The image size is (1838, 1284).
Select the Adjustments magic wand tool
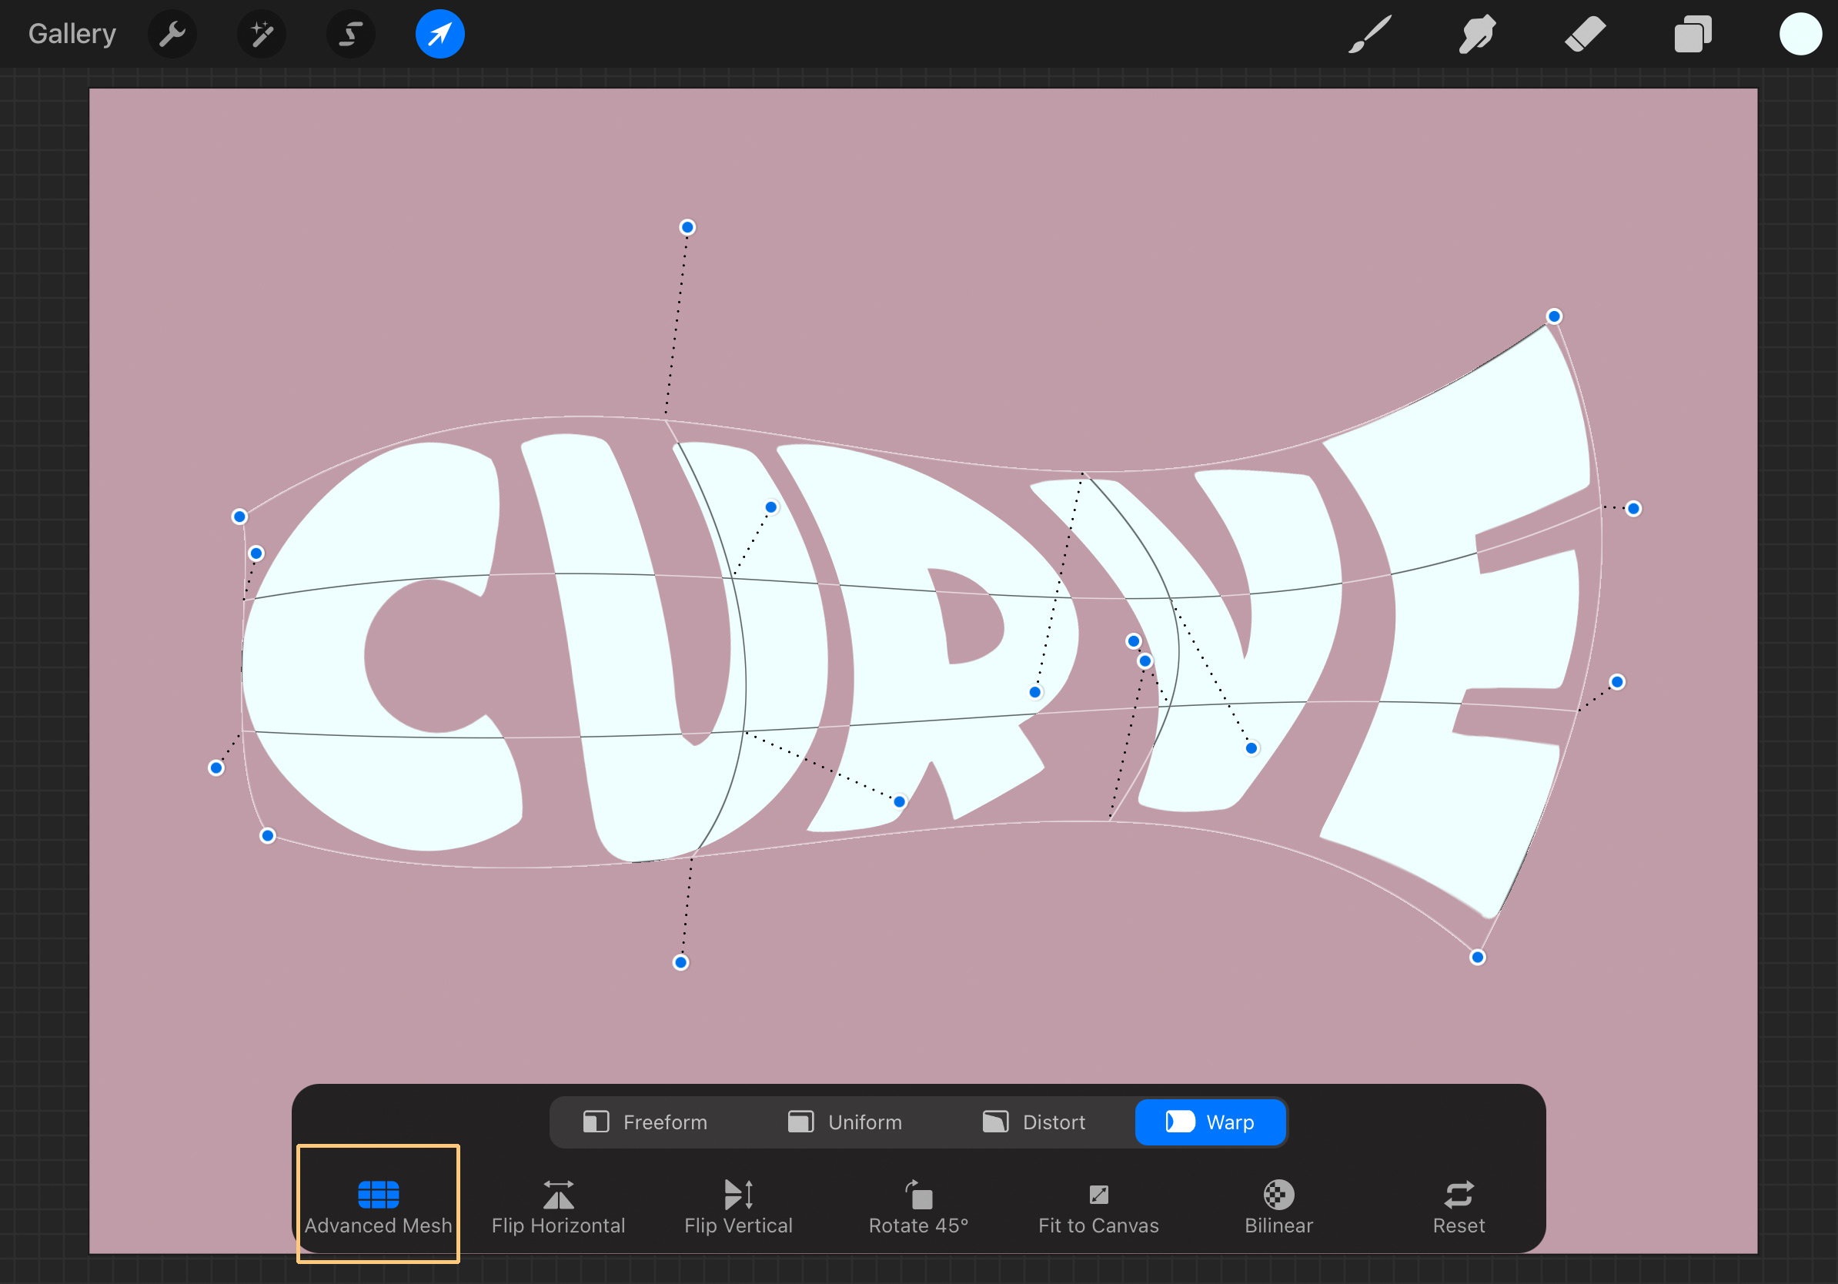(x=262, y=34)
